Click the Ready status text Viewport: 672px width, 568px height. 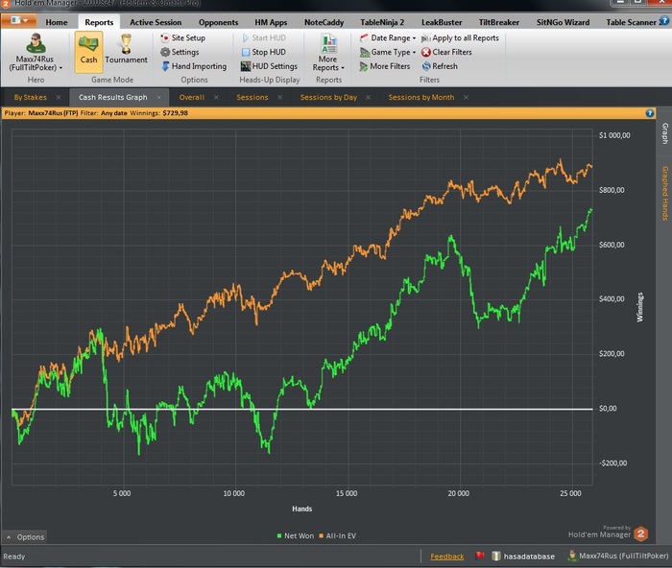[14, 556]
